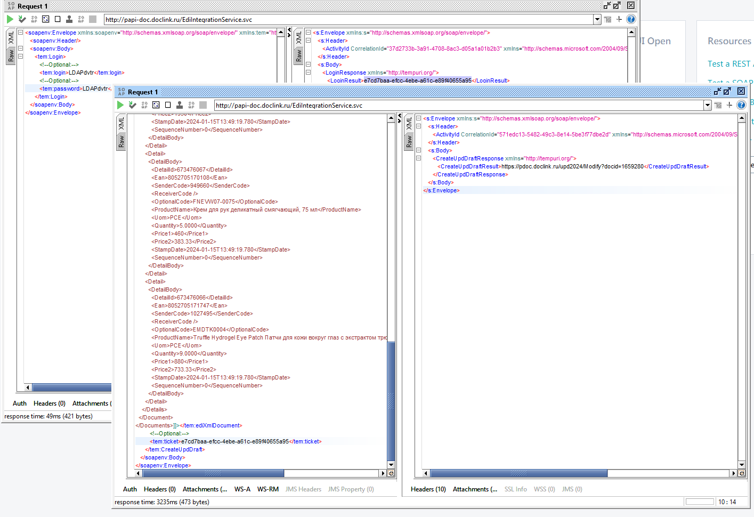Viewport: 754px width, 517px height.
Task: Click Create empty request icon in front window
Action: tap(168, 105)
